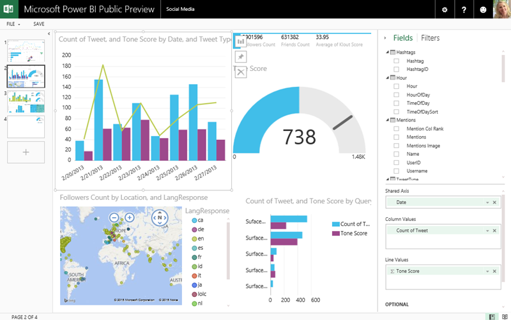This screenshot has height=320, width=511.
Task: Open the help question mark icon
Action: coord(464,10)
